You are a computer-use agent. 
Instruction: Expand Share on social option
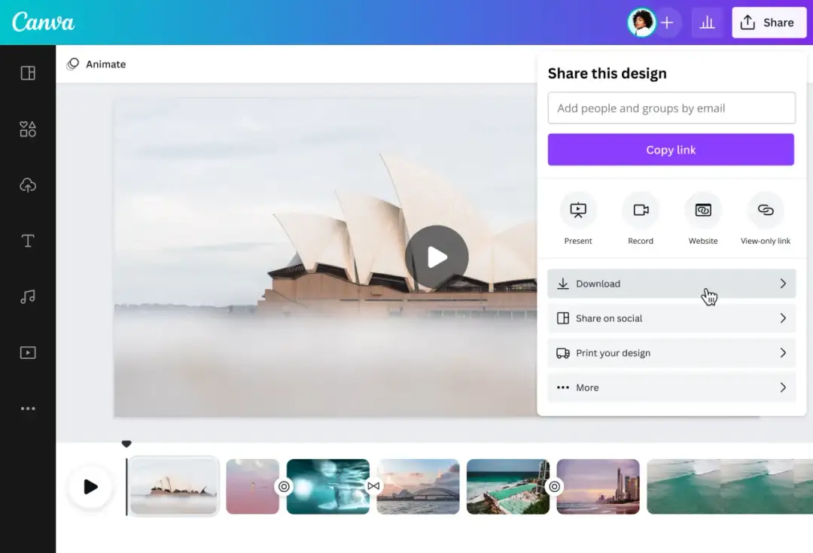[x=671, y=318]
